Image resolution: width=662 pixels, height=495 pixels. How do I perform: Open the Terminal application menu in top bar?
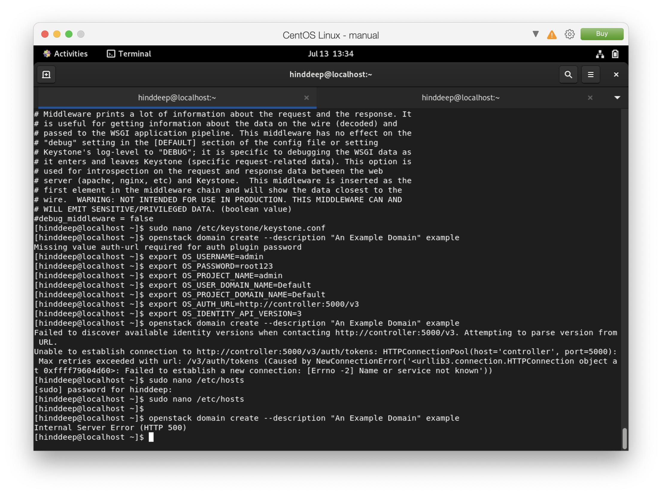point(129,54)
